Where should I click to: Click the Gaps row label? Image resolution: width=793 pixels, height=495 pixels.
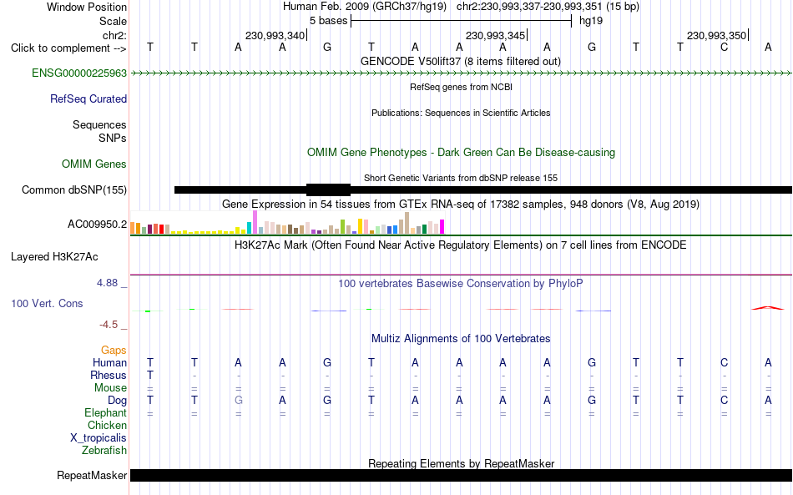[114, 351]
